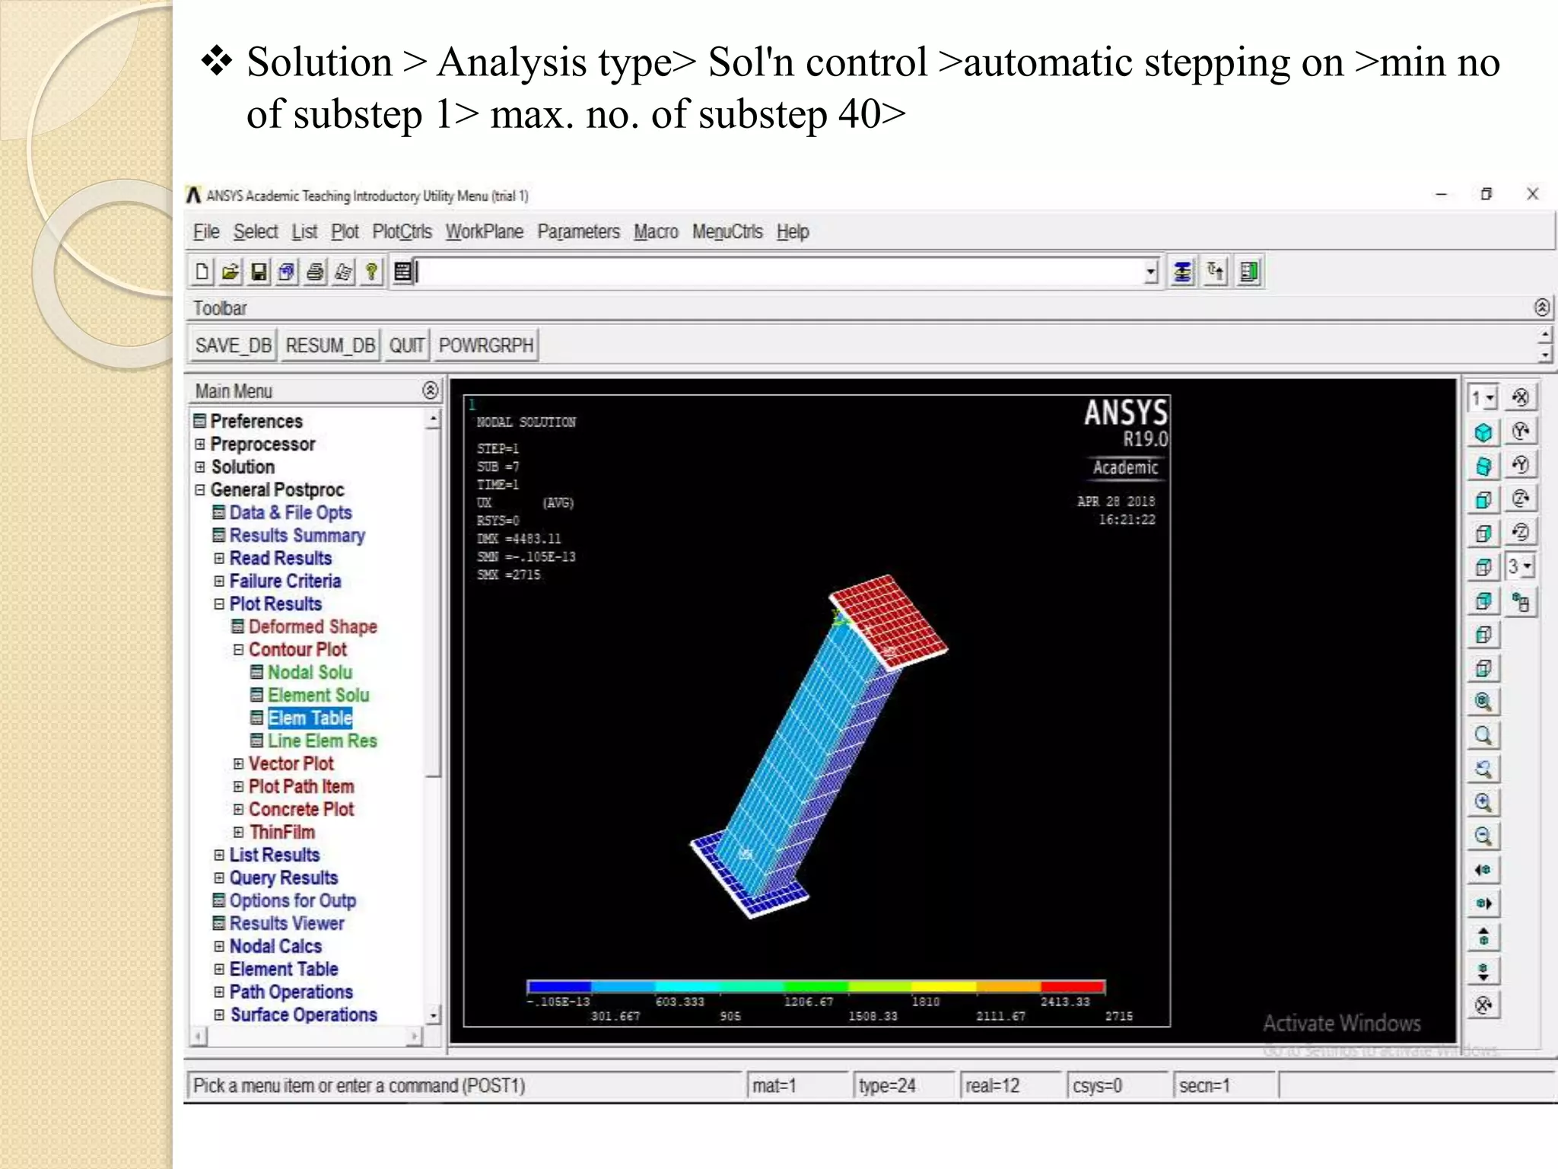Collapse the General Postproc node
Viewport: 1558px width, 1169px height.
point(200,489)
